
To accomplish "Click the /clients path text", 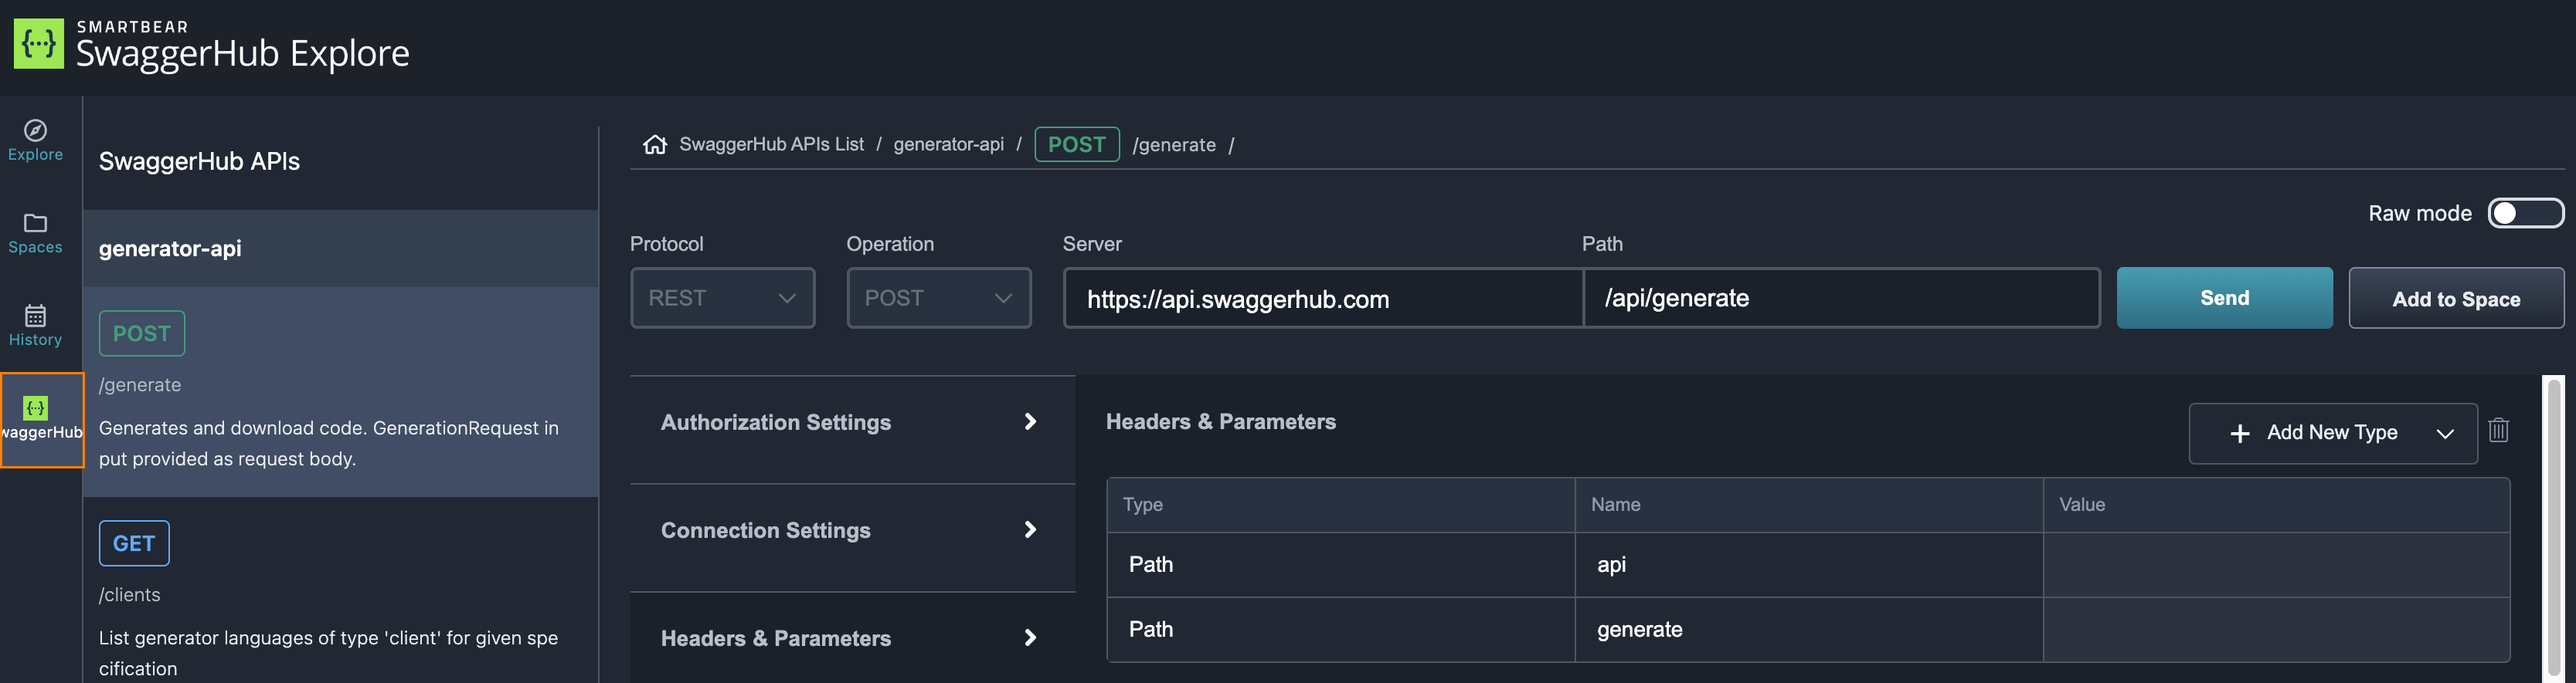I will pos(129,595).
